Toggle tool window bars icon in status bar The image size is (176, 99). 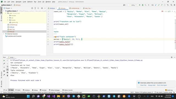(x=1, y=92)
